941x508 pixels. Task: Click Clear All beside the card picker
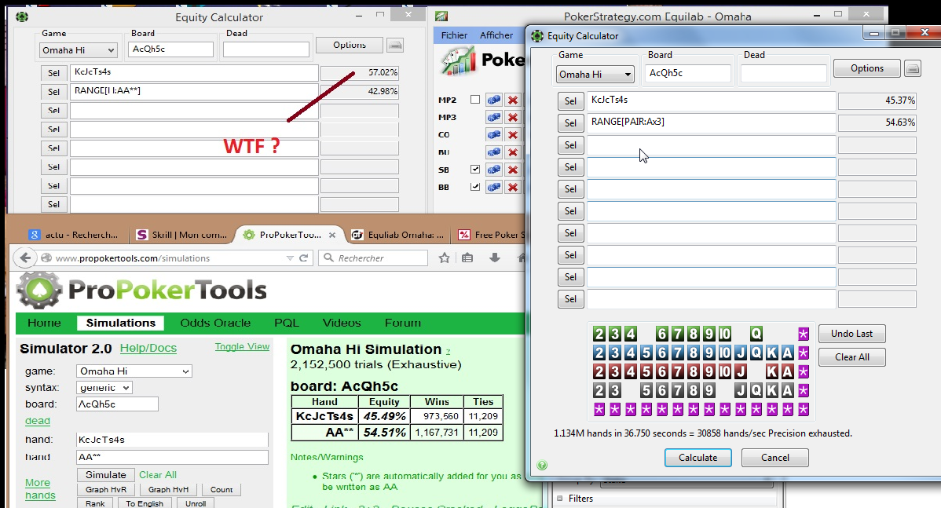click(851, 357)
